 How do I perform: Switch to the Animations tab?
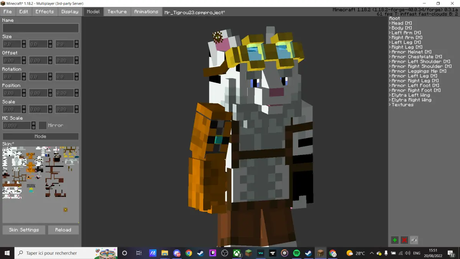point(146,12)
